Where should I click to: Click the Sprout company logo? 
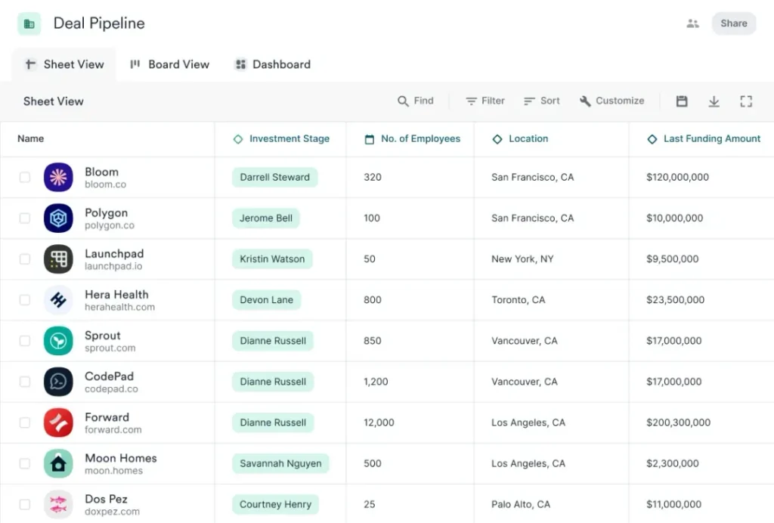click(58, 341)
